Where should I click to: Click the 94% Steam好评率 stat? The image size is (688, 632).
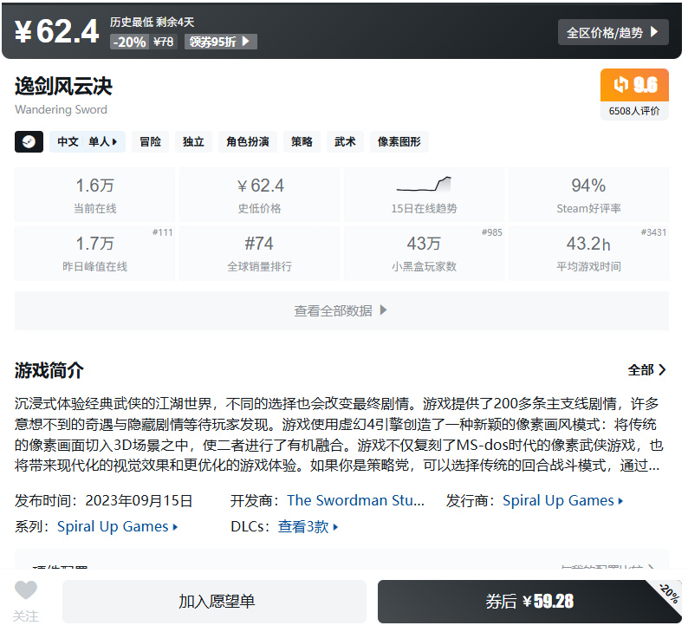(x=588, y=194)
